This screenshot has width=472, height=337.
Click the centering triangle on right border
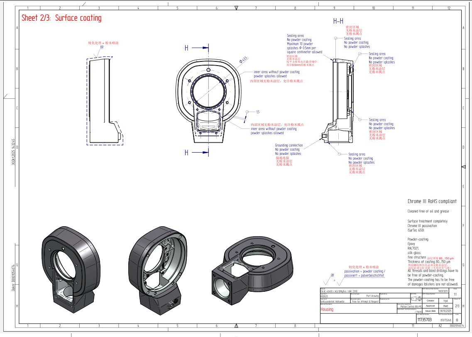tap(464, 166)
